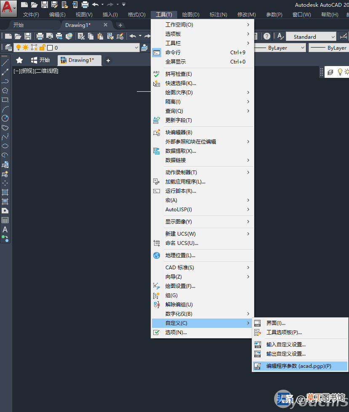Viewport: 349px width, 412px height.
Task: Open the 文件(F) menu
Action: (31, 15)
